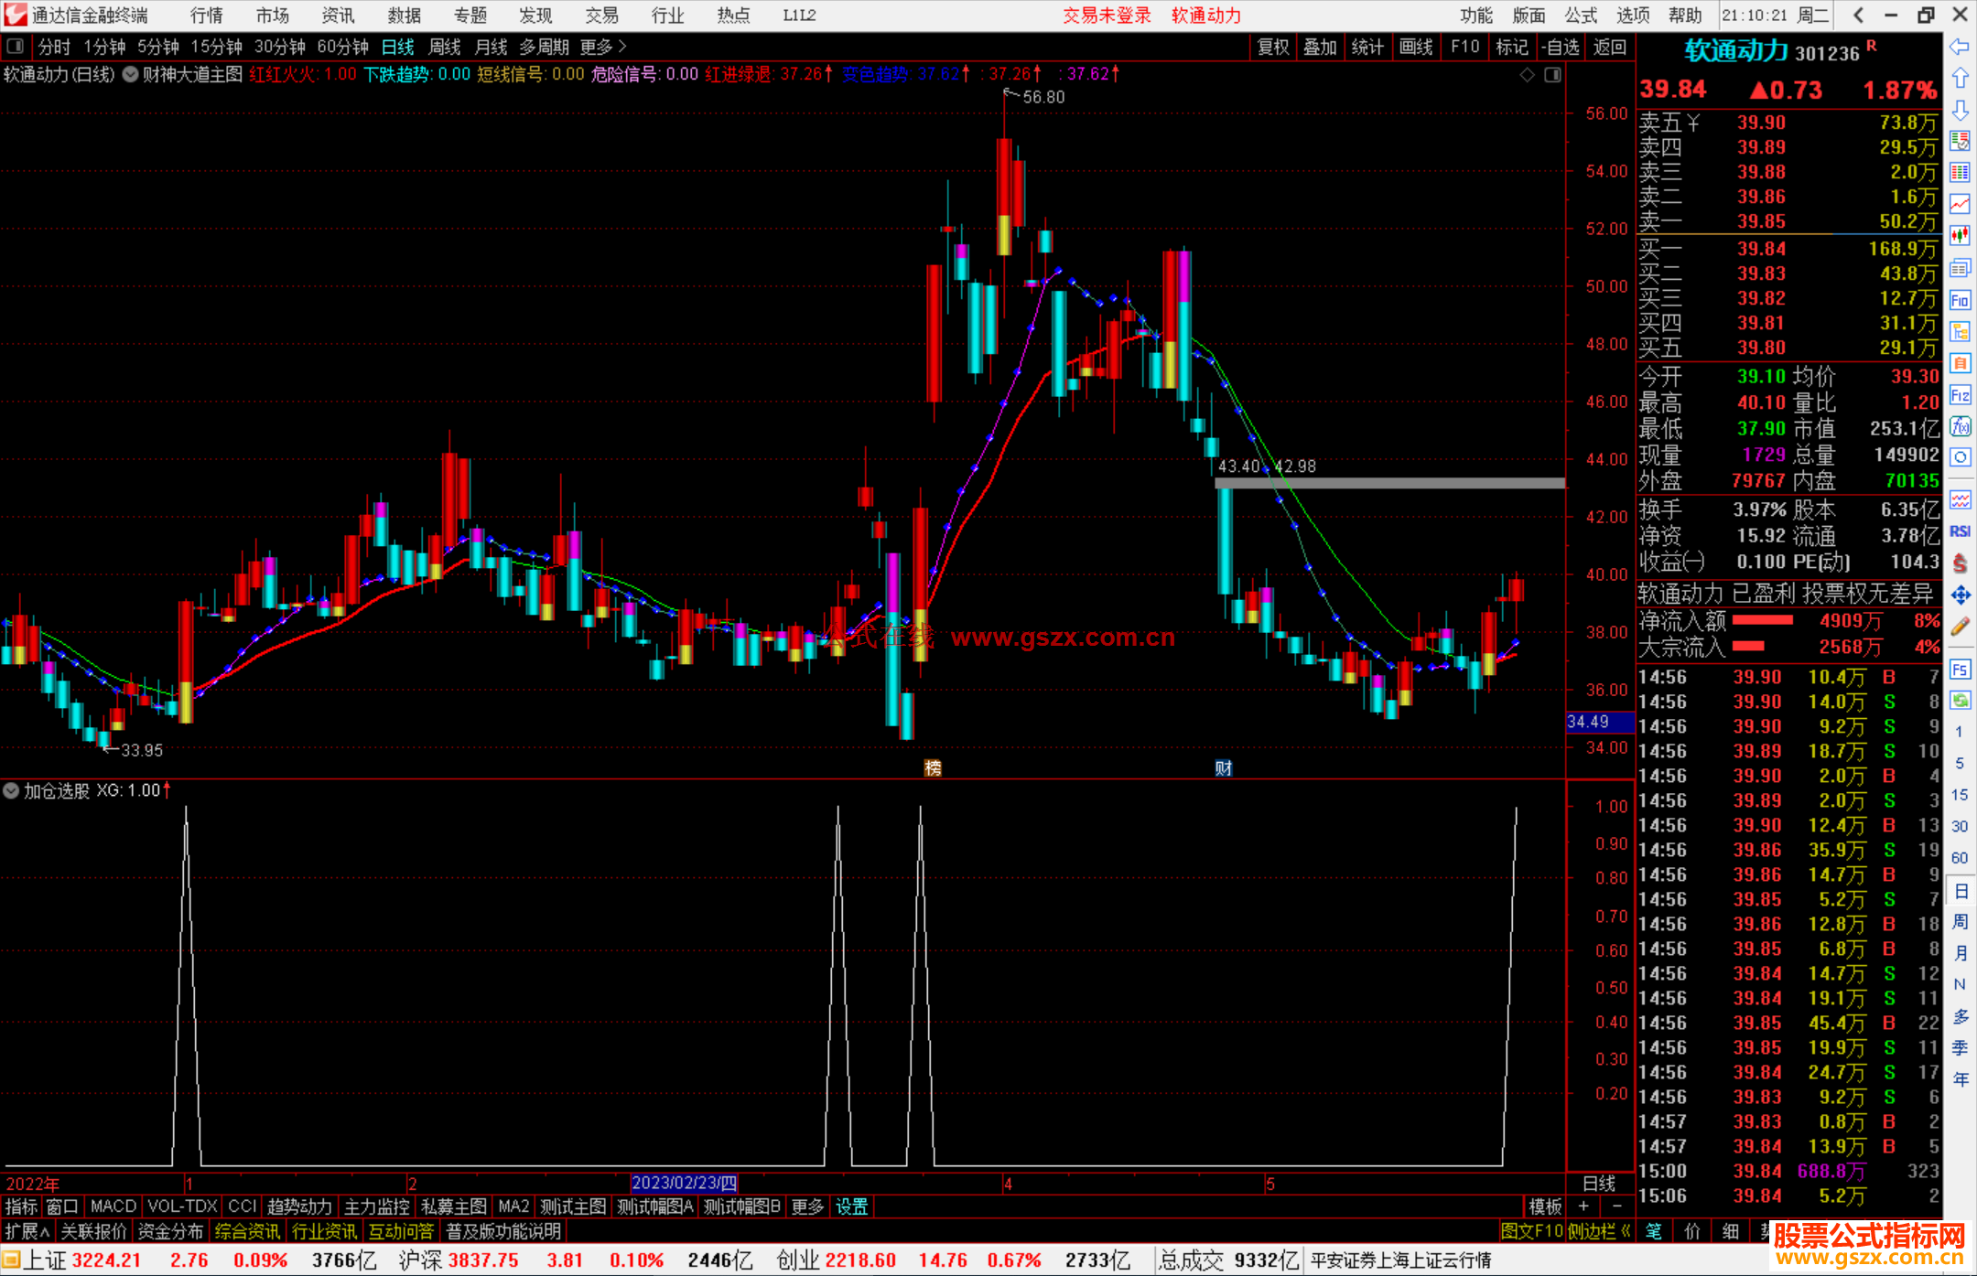This screenshot has height=1276, width=1977.
Task: Open dropdown beside 加仓选股 indicator name
Action: tap(11, 790)
